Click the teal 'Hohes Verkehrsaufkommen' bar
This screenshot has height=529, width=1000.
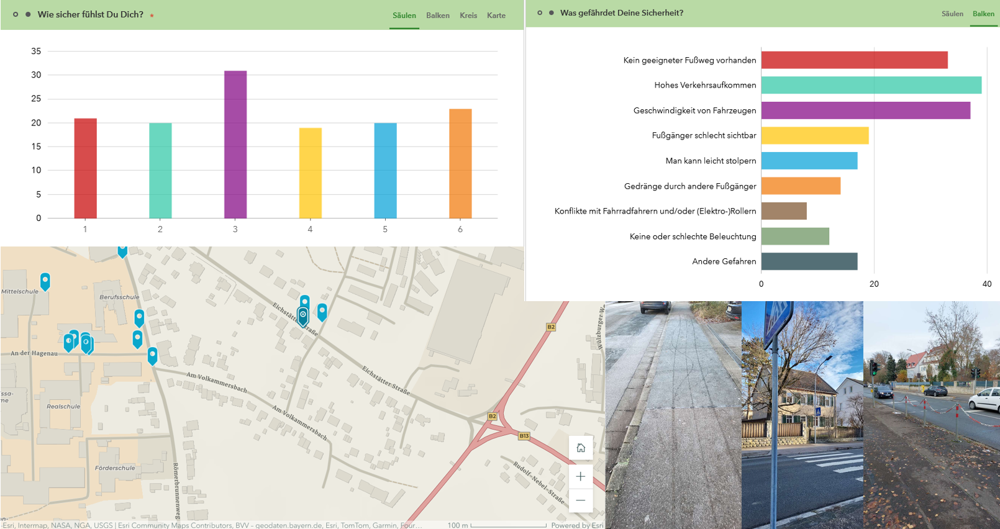pos(871,85)
